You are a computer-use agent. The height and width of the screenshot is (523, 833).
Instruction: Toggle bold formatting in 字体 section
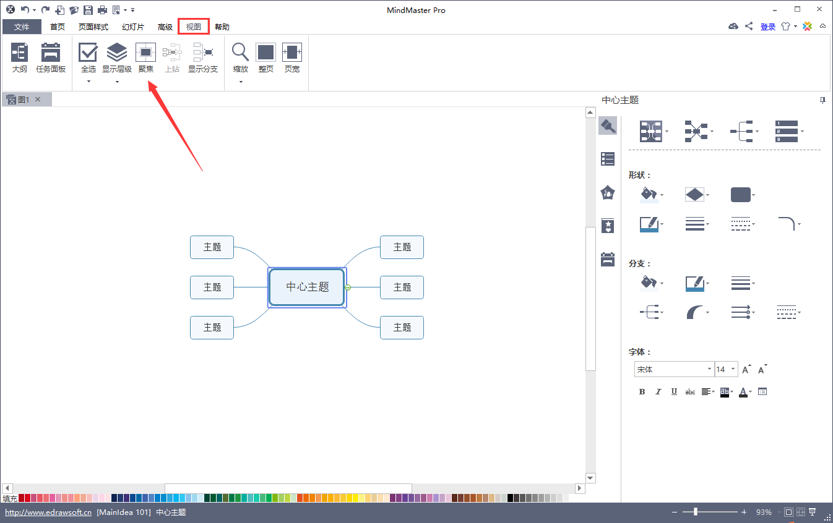coord(642,391)
